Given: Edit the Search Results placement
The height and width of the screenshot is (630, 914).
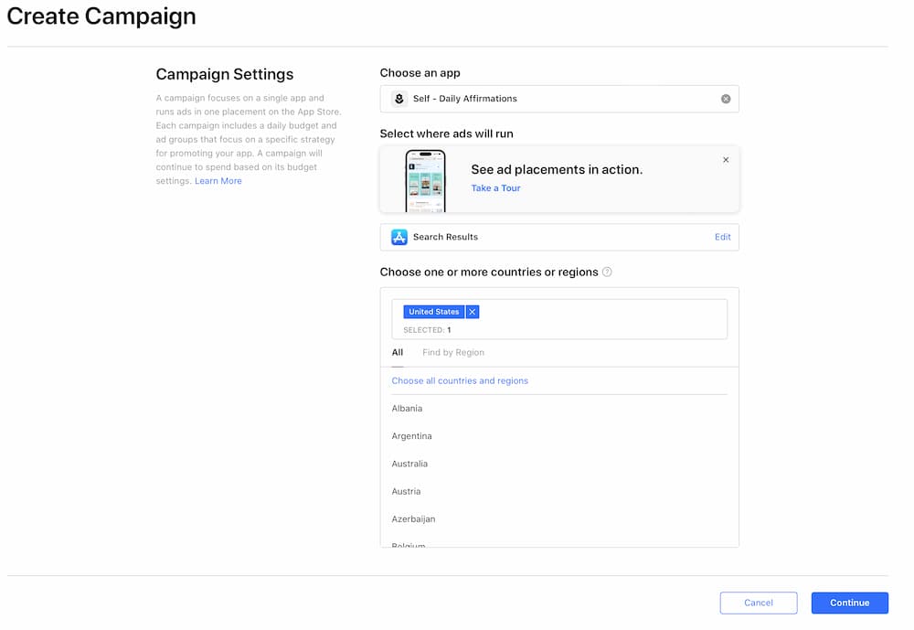Looking at the screenshot, I should [723, 236].
